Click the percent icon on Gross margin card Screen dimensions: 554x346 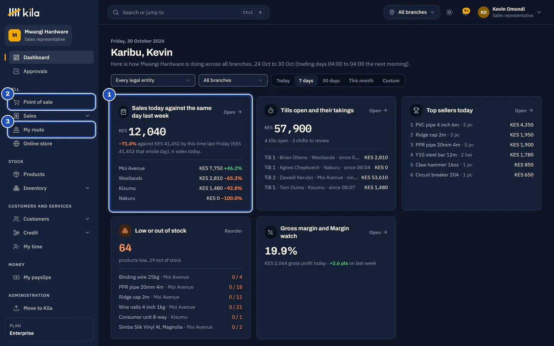click(270, 232)
